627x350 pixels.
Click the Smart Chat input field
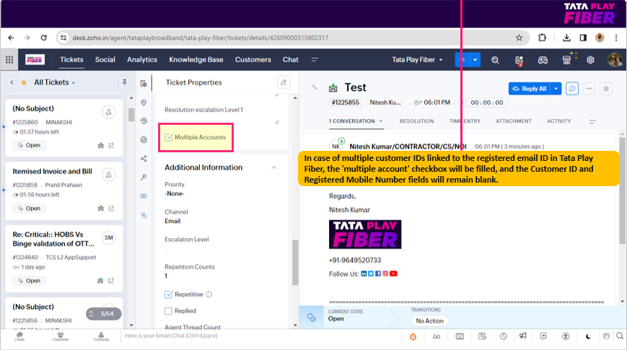click(260, 336)
